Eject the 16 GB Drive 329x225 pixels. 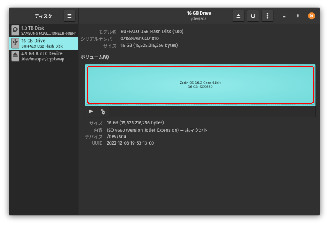tap(239, 16)
